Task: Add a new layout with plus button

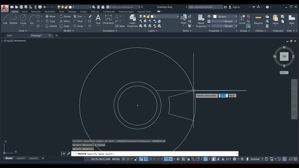Action: [x=43, y=158]
